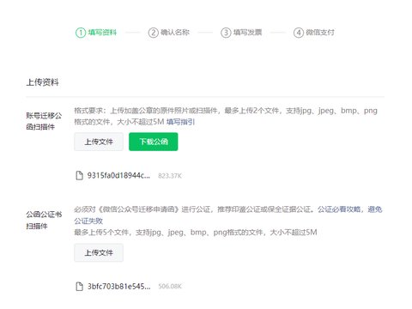Open uploaded file 9315fa0d18944c...

click(118, 175)
